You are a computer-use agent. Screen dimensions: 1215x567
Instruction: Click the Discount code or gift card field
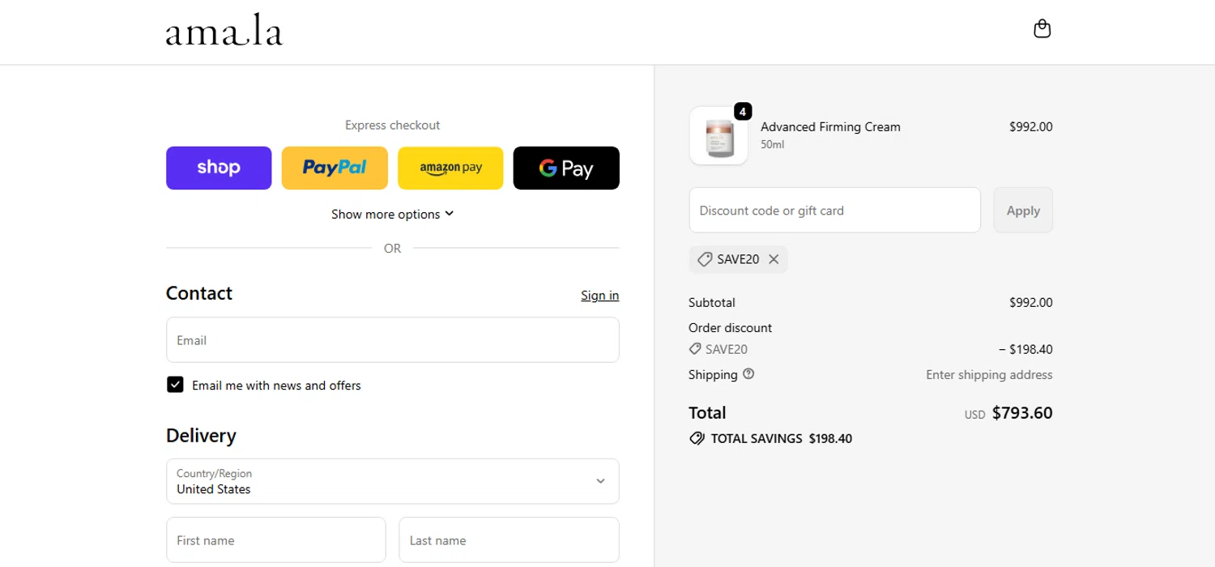pos(835,211)
